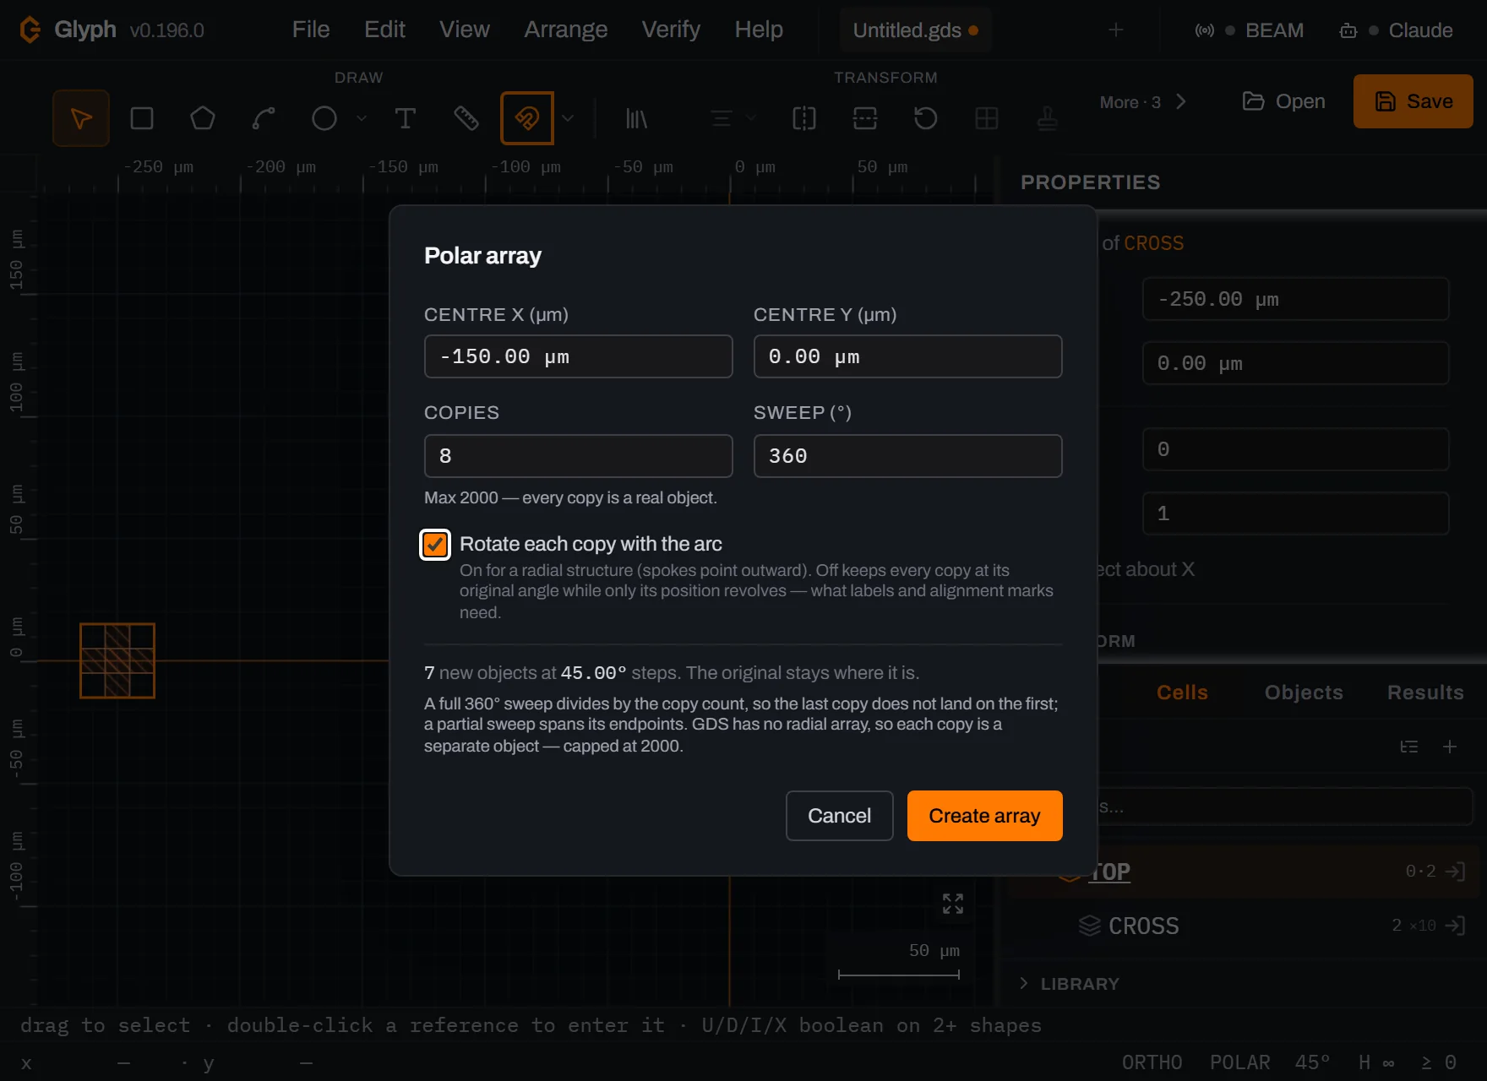Select the Text tool
The height and width of the screenshot is (1081, 1487).
point(406,118)
